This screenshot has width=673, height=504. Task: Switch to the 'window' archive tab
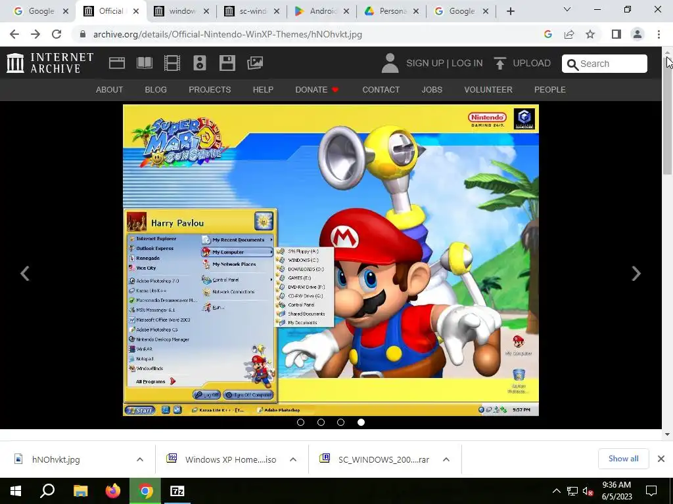point(181,11)
